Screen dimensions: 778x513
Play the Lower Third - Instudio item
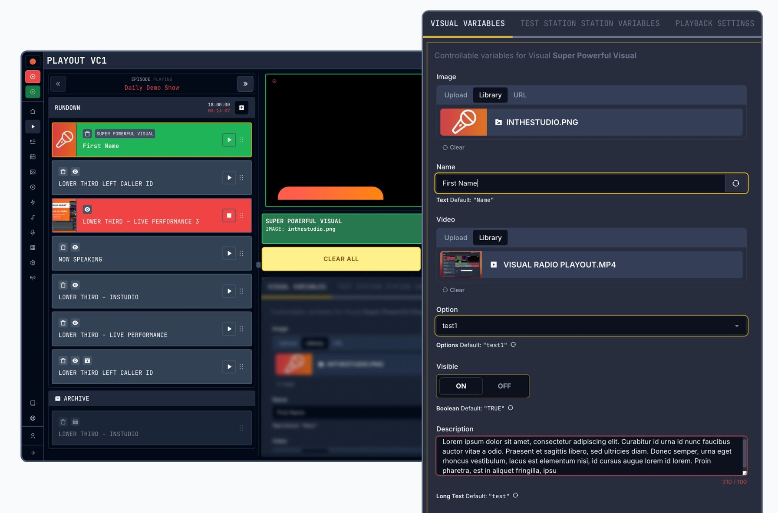click(x=229, y=291)
